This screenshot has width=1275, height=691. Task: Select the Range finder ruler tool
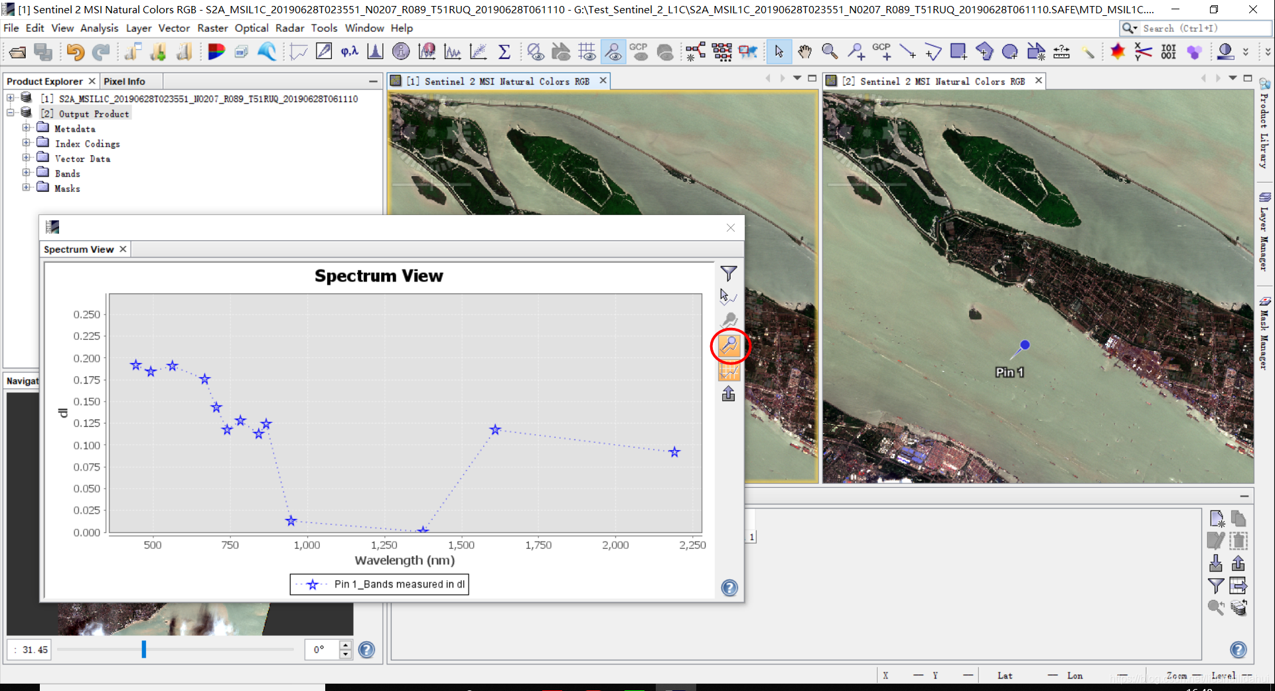point(1062,52)
